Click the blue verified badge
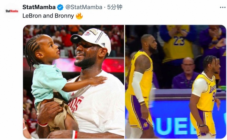 (x=60, y=7)
